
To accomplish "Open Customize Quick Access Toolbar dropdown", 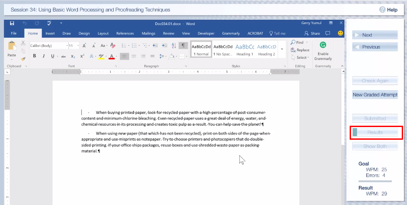I will (x=61, y=23).
